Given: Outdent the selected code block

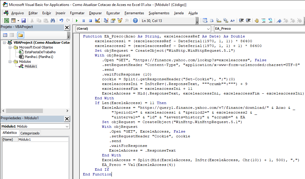Looking at the screenshot, I should coord(248,21).
